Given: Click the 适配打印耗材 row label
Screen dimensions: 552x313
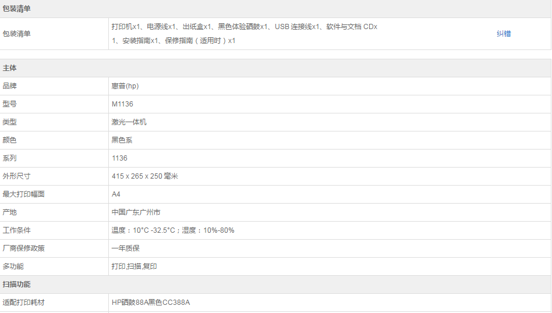Looking at the screenshot, I should [x=24, y=303].
